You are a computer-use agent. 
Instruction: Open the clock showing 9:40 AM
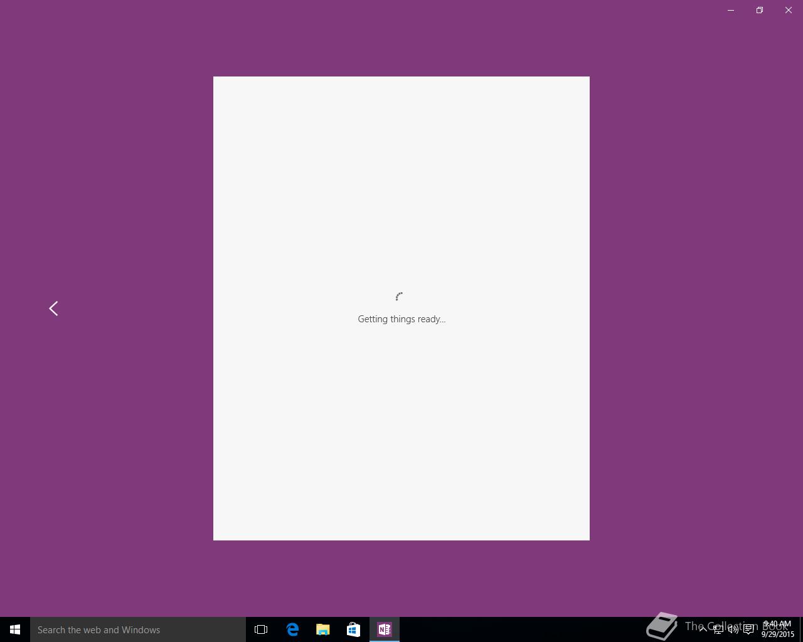[x=778, y=629]
